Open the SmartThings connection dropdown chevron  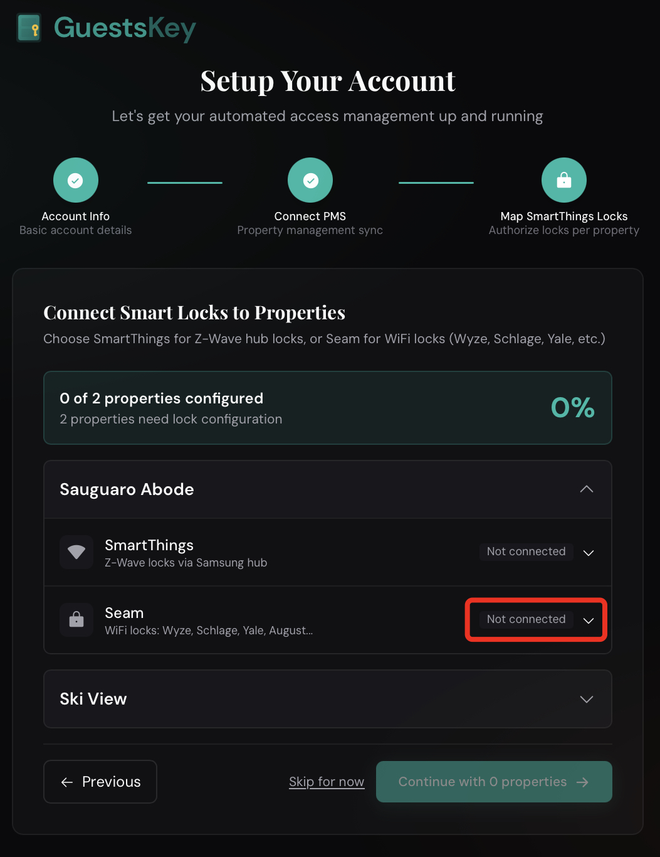(x=588, y=553)
